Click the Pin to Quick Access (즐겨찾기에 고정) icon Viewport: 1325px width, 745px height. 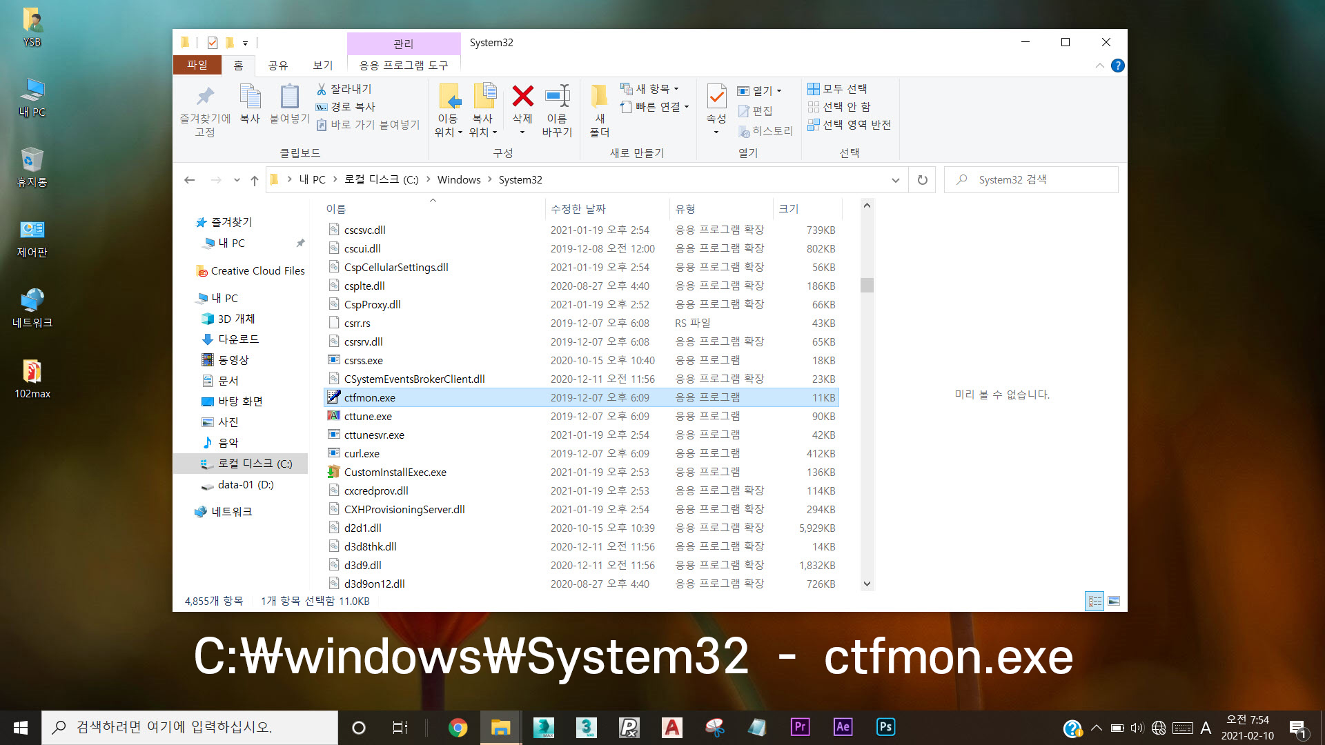click(205, 98)
